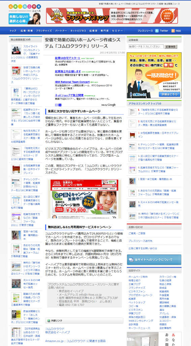This screenshot has height=346, width=191.
Task: Open ranking item 5 法人設立 創業支援セミナー
Action: tap(158, 158)
